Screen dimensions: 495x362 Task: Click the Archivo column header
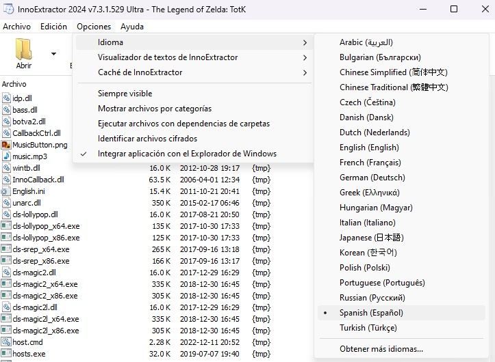[14, 84]
